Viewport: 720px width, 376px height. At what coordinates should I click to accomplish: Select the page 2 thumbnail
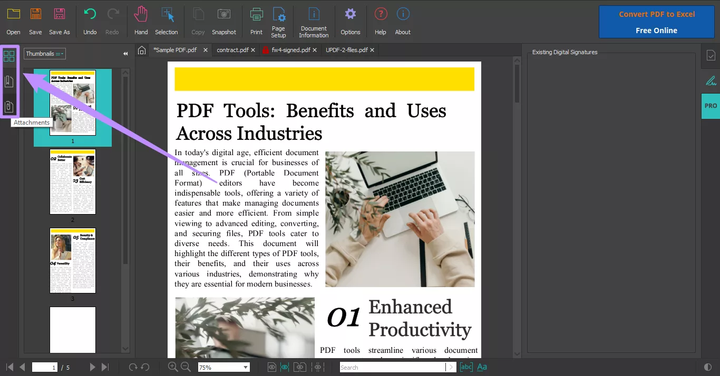coord(72,182)
